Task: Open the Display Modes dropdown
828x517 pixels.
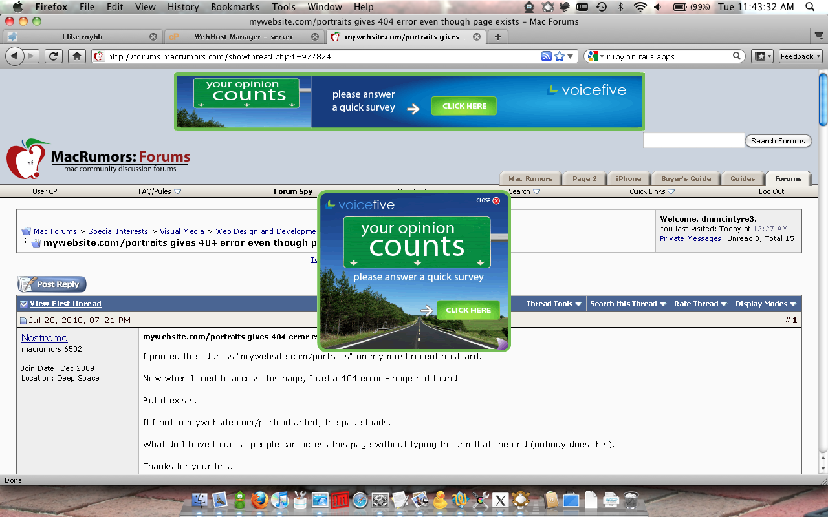Action: pos(766,304)
